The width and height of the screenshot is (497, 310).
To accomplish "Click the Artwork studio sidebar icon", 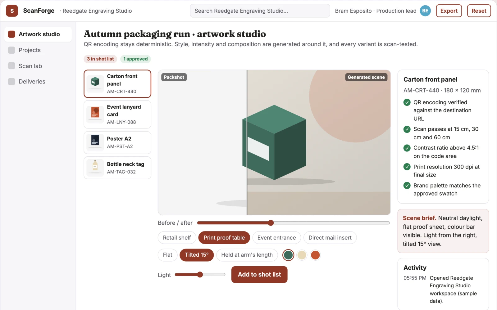I will pyautogui.click(x=11, y=34).
